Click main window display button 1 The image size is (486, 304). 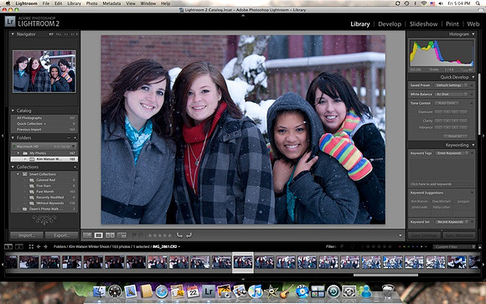pos(8,247)
